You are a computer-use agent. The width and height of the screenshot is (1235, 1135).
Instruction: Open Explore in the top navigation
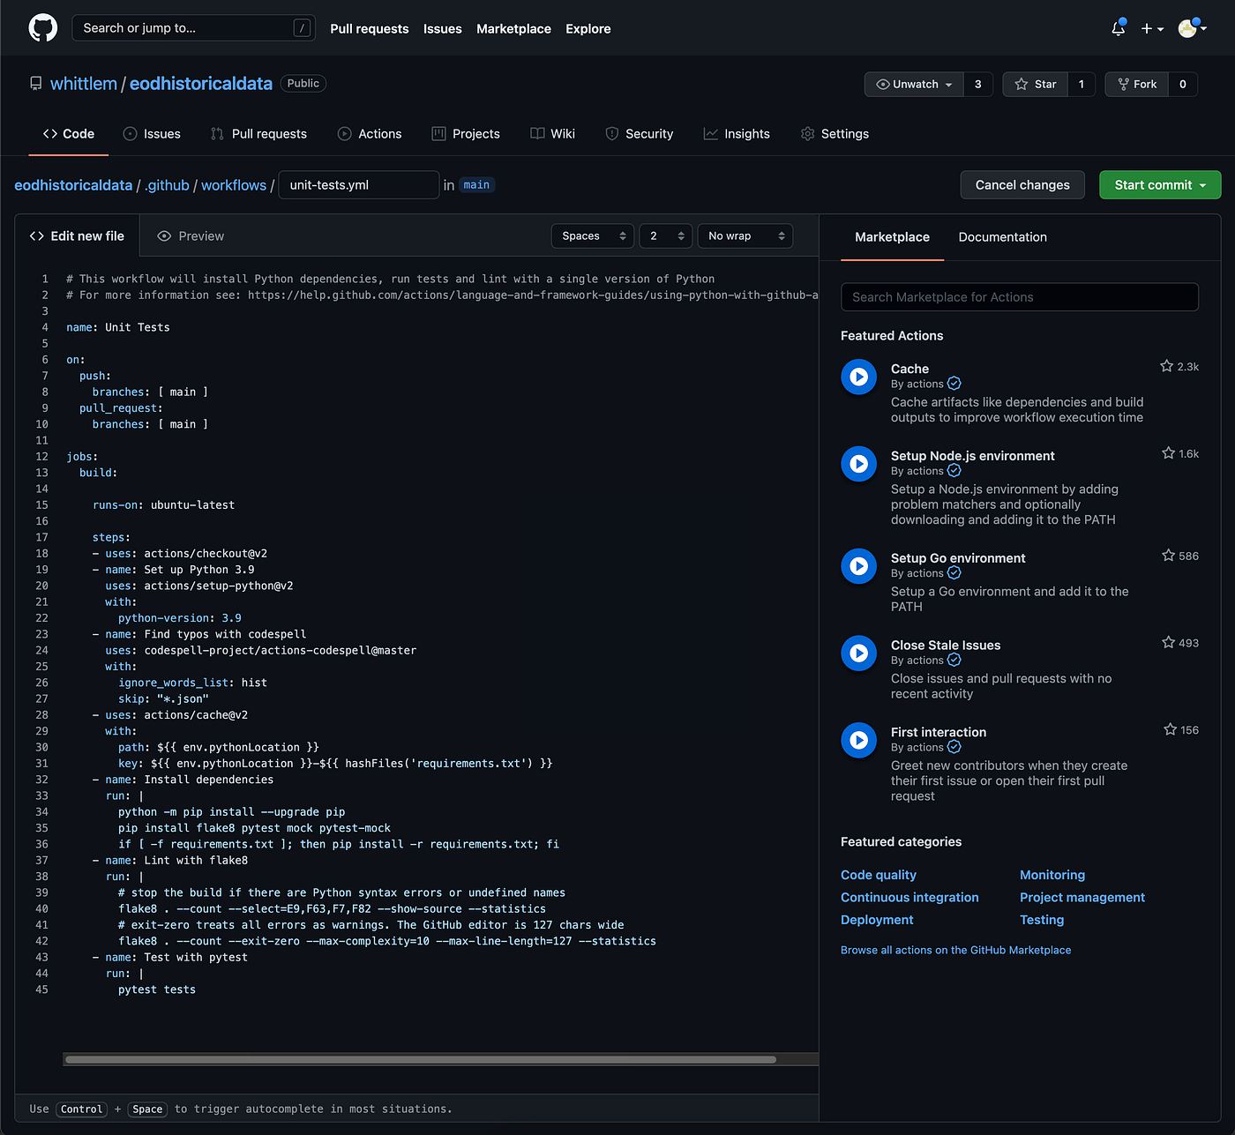[x=588, y=29]
